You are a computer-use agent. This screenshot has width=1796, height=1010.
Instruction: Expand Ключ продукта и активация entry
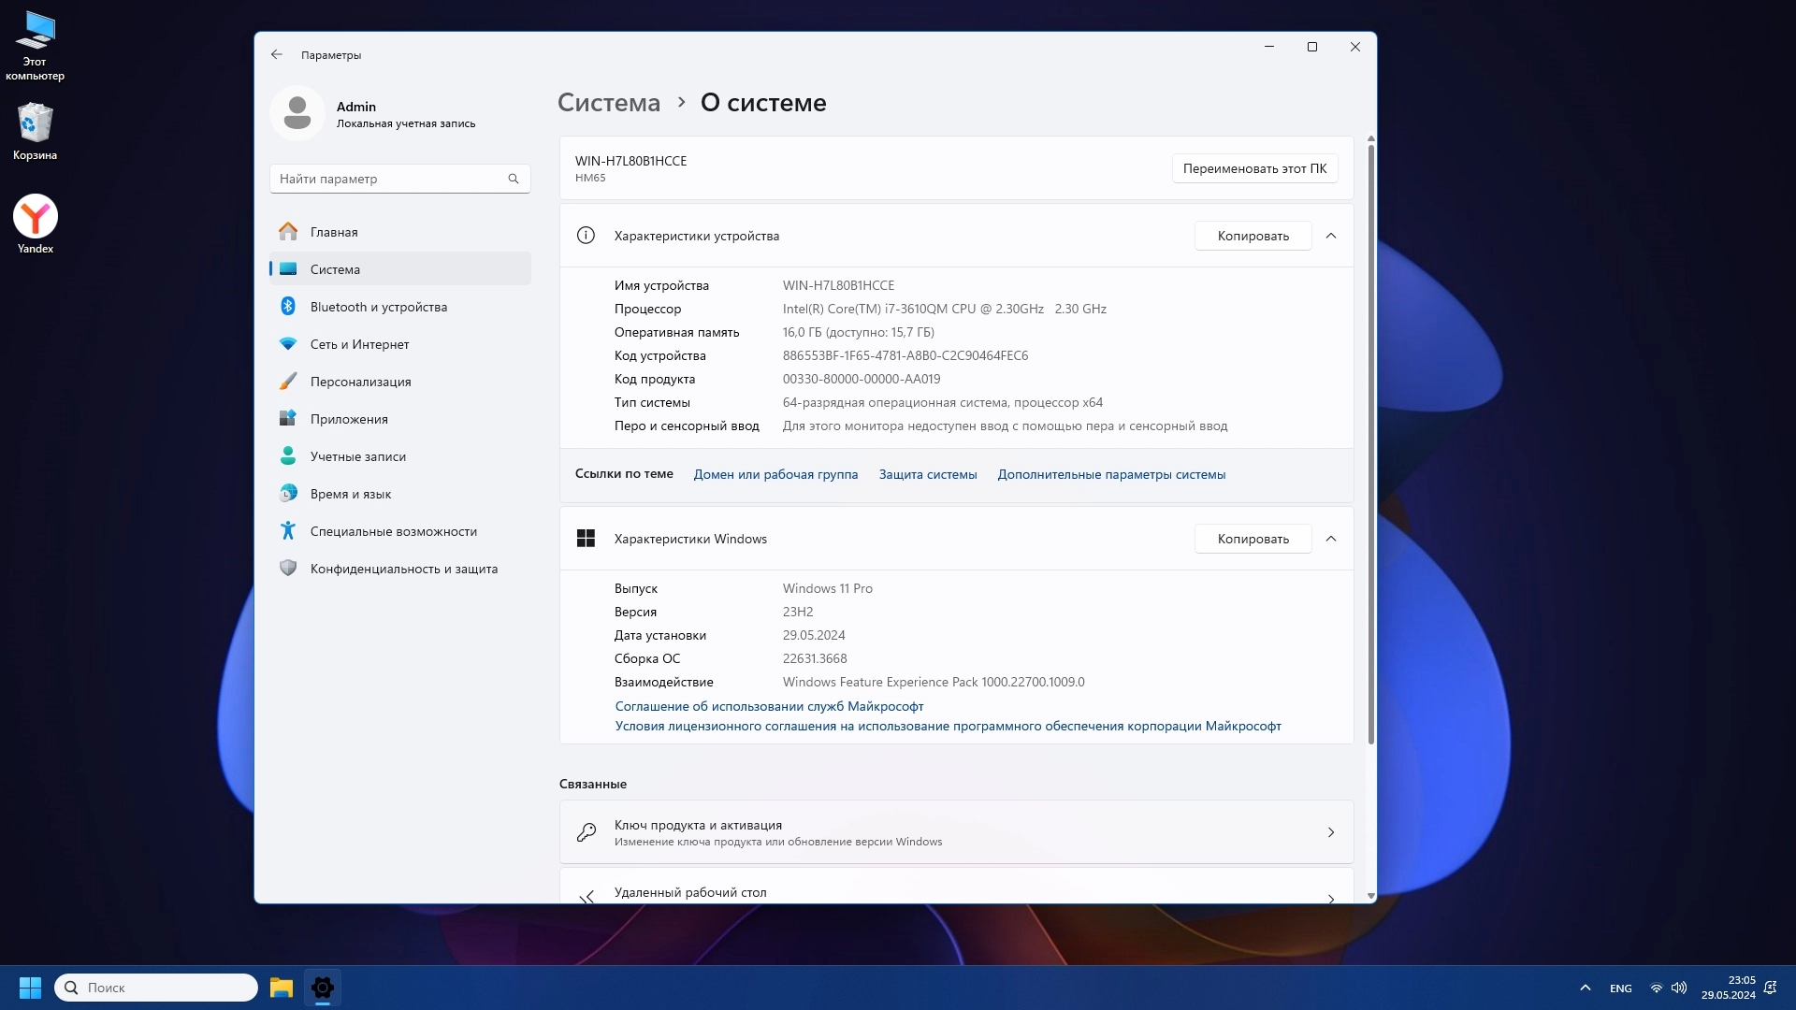pos(956,832)
